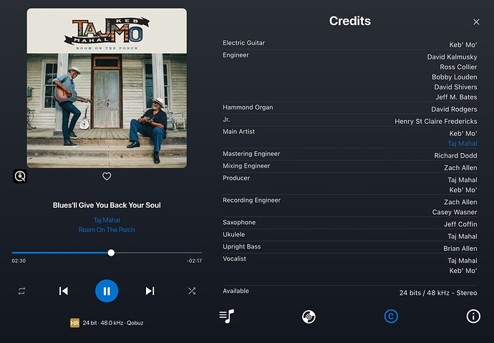This screenshot has width=494, height=343.
Task: Open the play queue icon
Action: (226, 317)
